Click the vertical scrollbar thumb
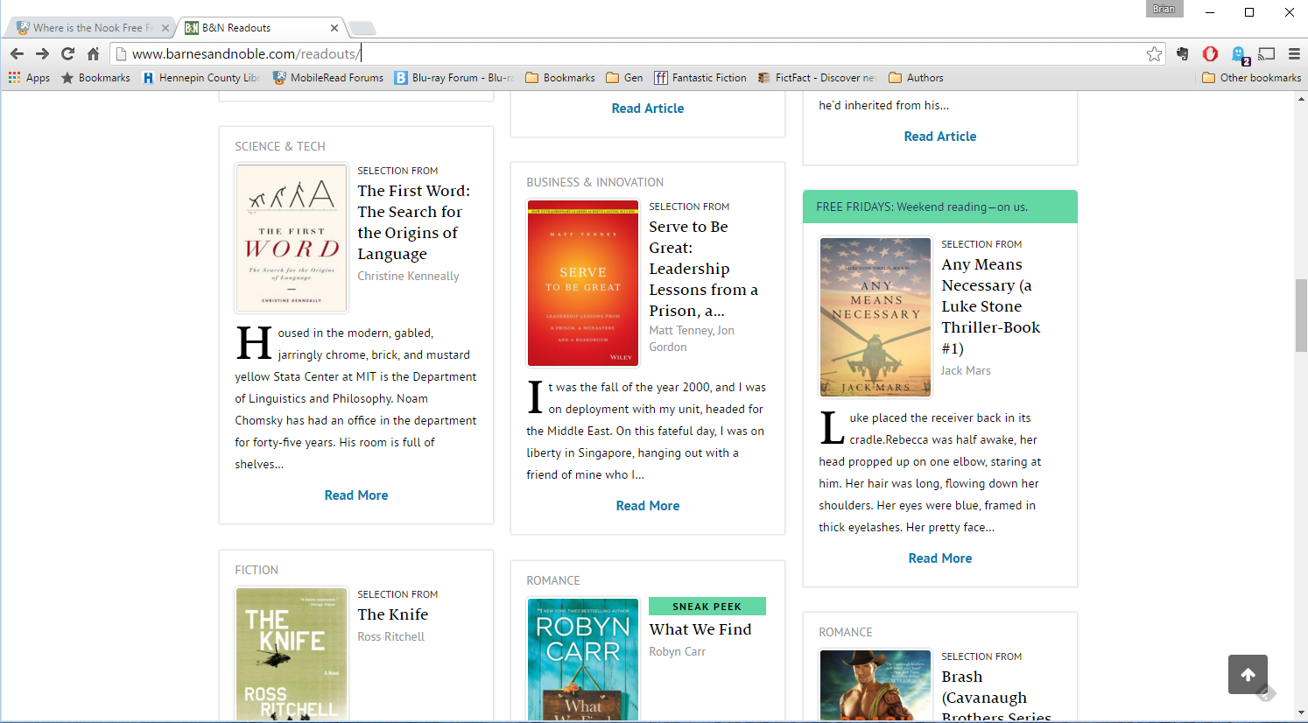The image size is (1308, 723). click(x=1301, y=315)
